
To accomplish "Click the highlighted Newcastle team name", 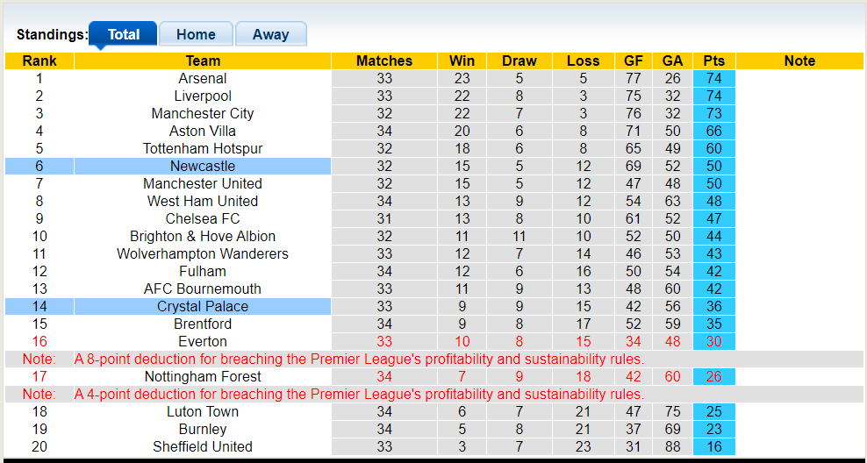I will click(203, 166).
